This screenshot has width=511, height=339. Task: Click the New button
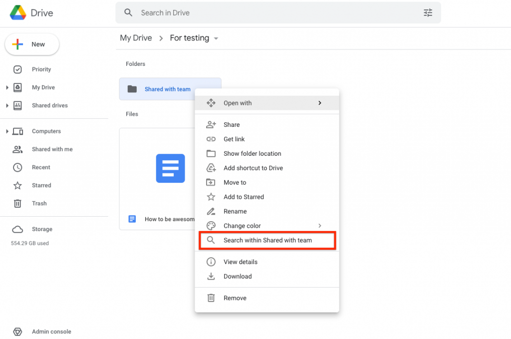32,44
